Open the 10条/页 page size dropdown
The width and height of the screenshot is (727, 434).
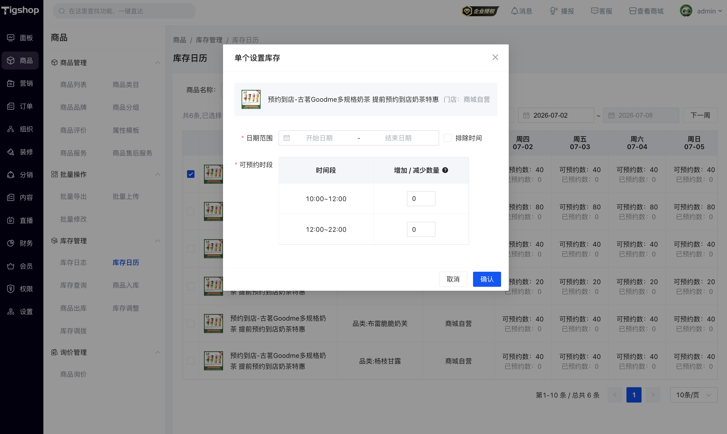click(694, 395)
